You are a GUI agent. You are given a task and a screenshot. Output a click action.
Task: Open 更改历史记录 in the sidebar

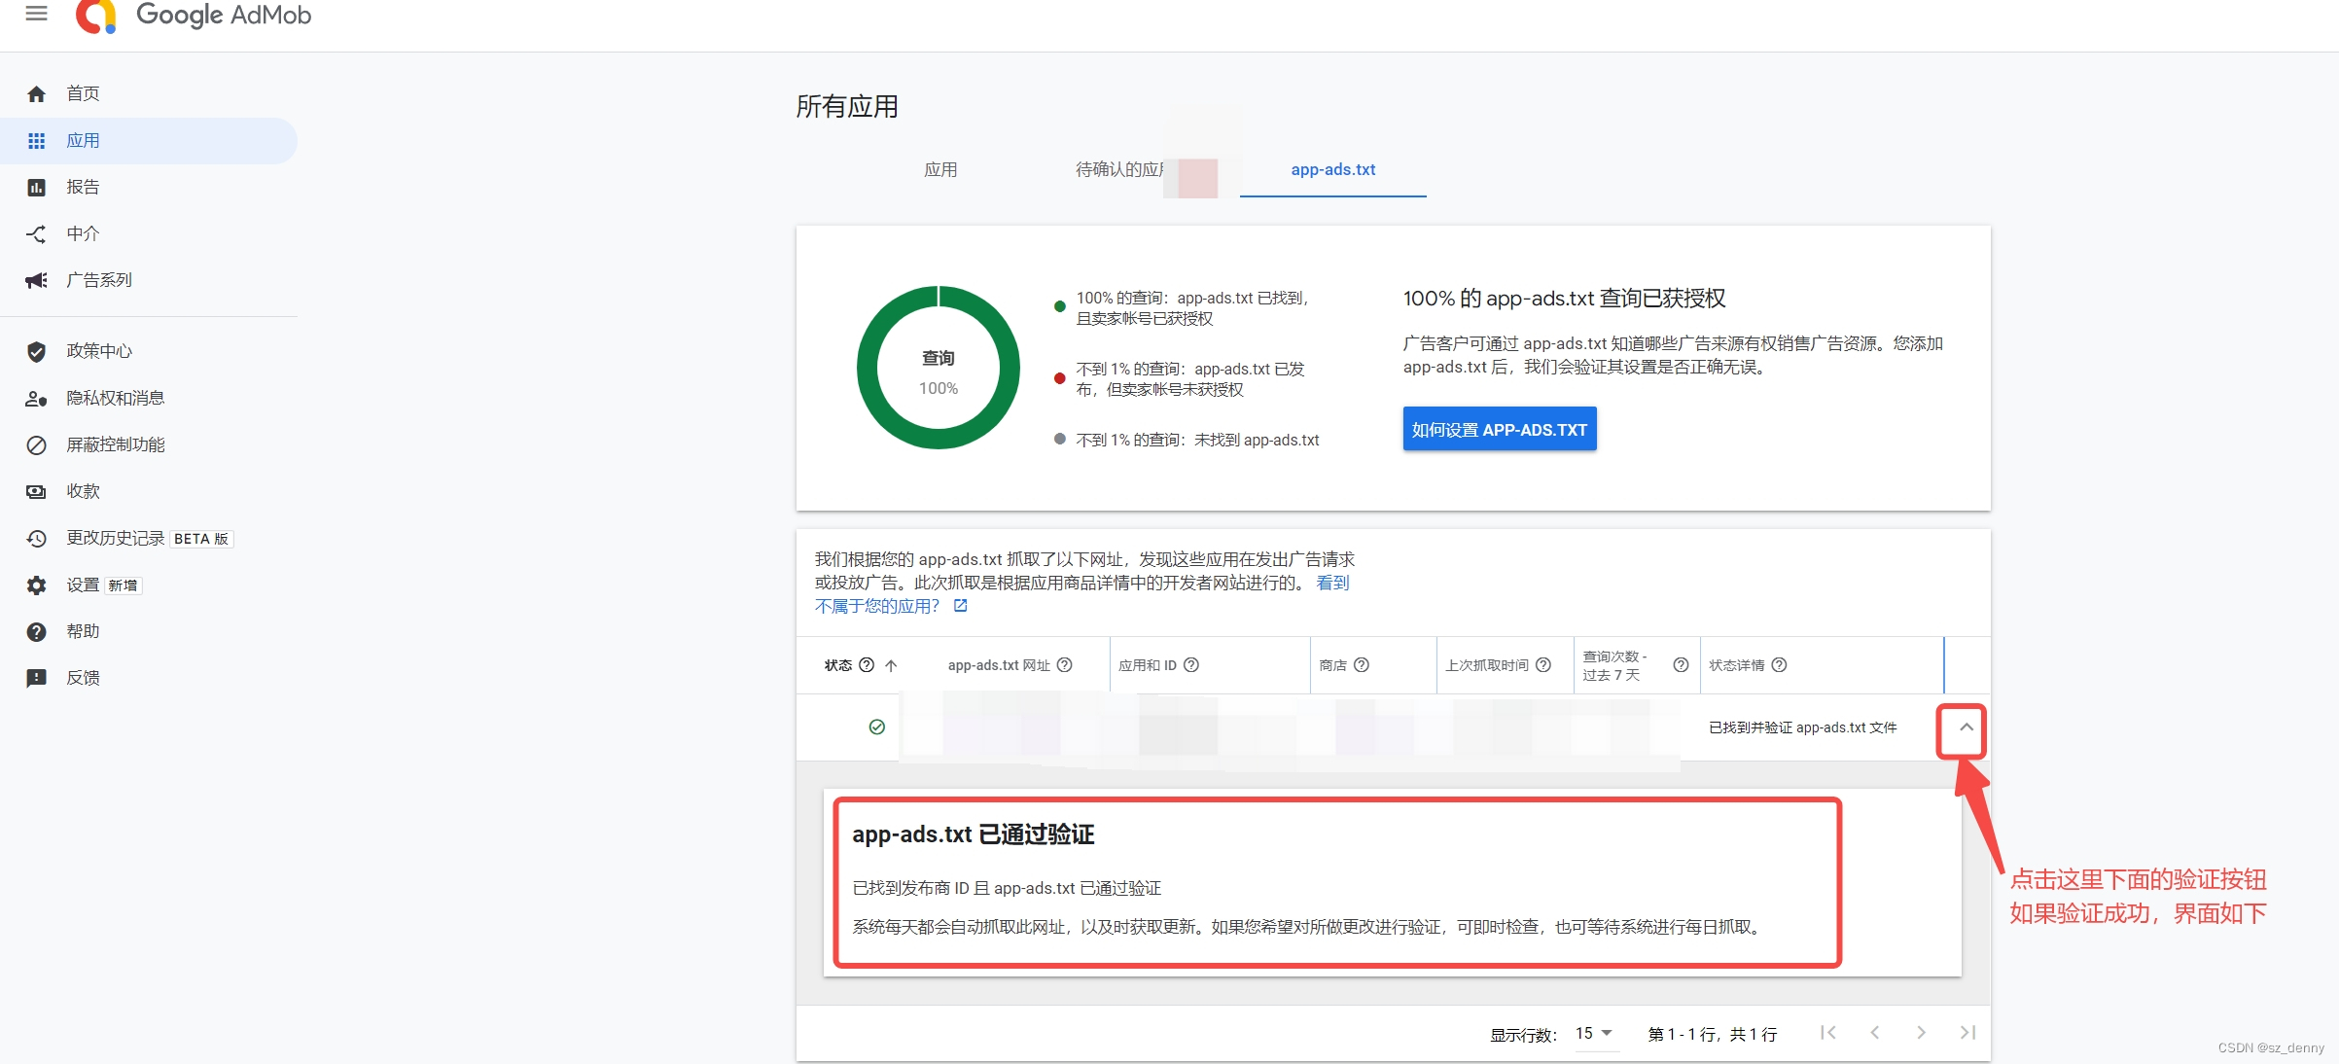tap(115, 539)
